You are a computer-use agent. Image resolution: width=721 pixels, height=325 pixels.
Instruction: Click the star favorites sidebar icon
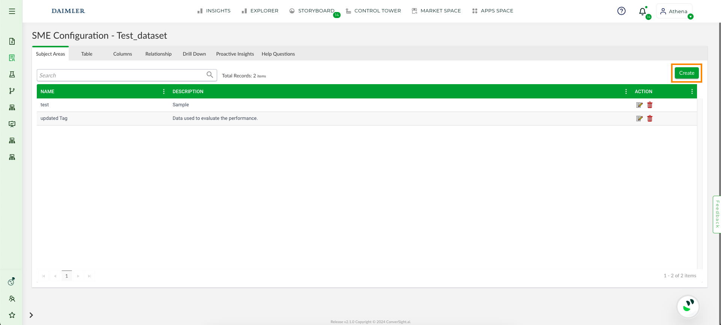click(12, 315)
